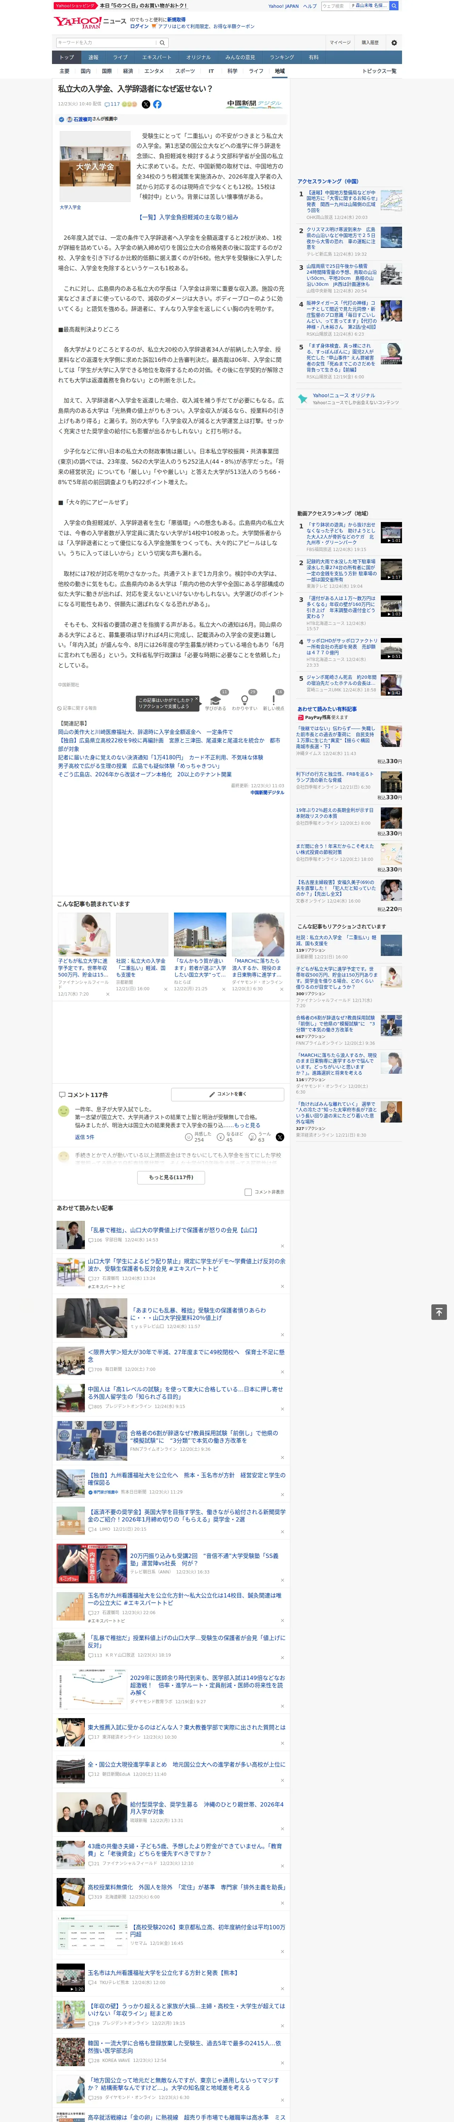Select the ランキング navigation tab
454x2122 pixels.
click(282, 58)
